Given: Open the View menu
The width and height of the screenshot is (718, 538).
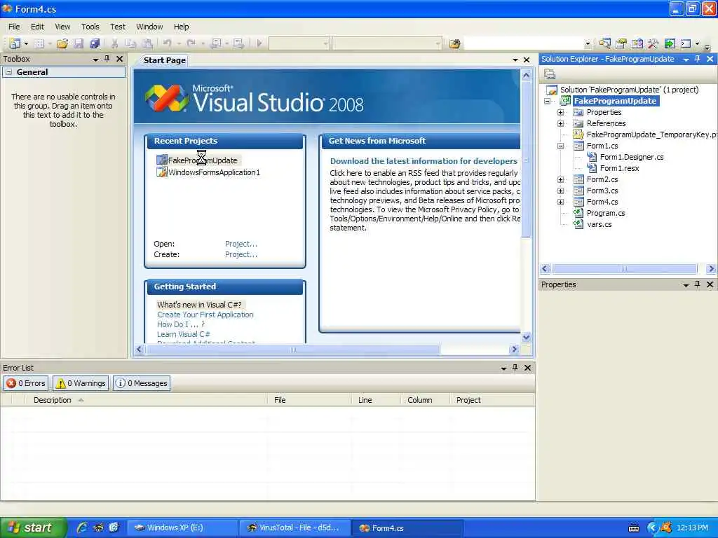Looking at the screenshot, I should point(62,27).
